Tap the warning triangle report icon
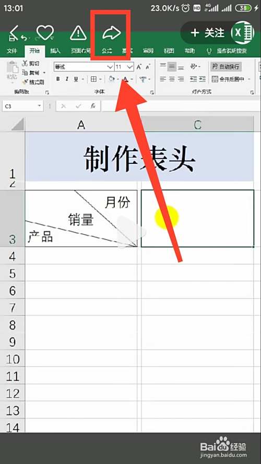The image size is (261, 464). tap(78, 32)
